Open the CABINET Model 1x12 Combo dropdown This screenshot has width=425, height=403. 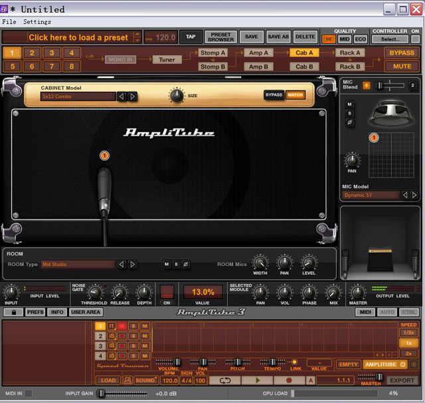tap(78, 96)
